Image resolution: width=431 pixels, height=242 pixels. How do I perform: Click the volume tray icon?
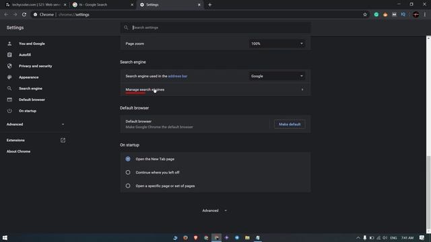coord(385,237)
